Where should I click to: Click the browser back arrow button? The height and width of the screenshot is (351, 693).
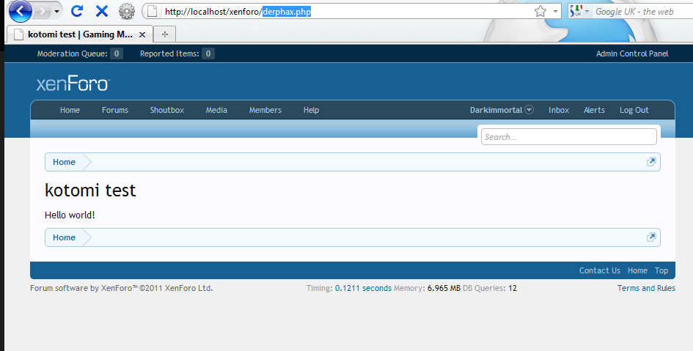[20, 11]
